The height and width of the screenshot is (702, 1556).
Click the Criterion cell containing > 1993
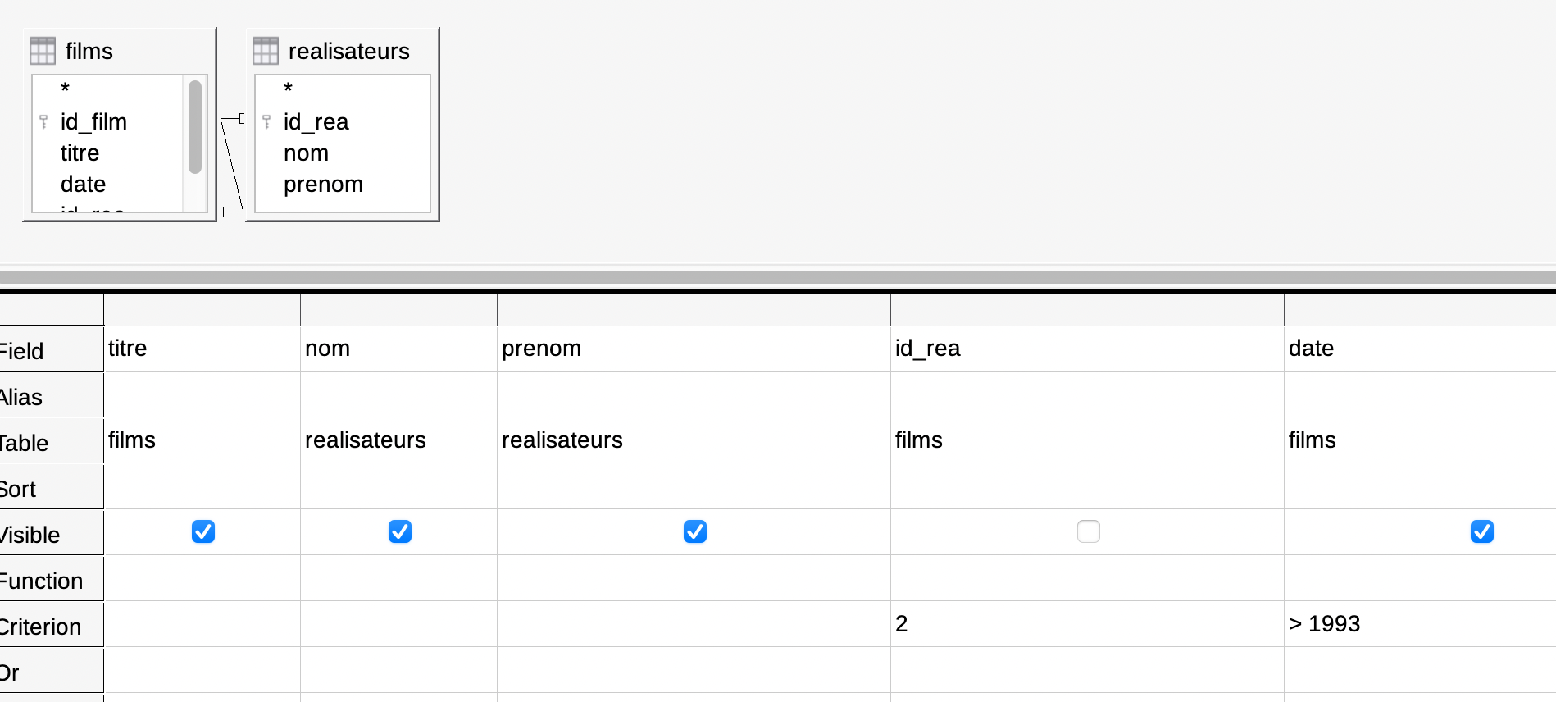point(1420,624)
